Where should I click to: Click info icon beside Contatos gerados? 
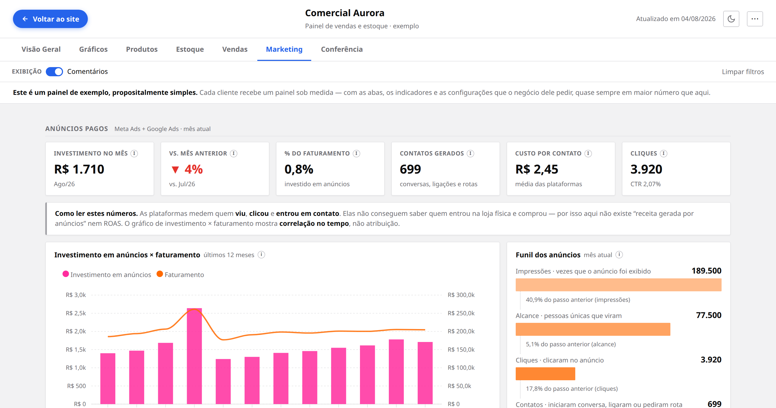[x=470, y=153]
